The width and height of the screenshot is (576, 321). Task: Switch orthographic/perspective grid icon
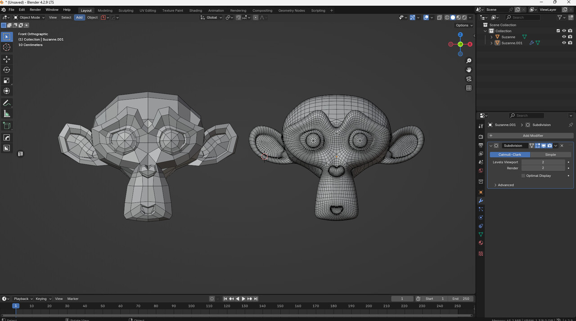pyautogui.click(x=468, y=88)
